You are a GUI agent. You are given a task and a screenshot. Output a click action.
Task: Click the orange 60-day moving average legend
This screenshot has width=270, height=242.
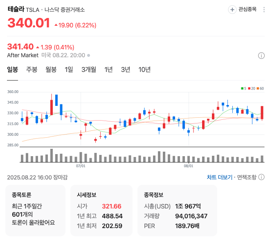pyautogui.click(x=260, y=88)
